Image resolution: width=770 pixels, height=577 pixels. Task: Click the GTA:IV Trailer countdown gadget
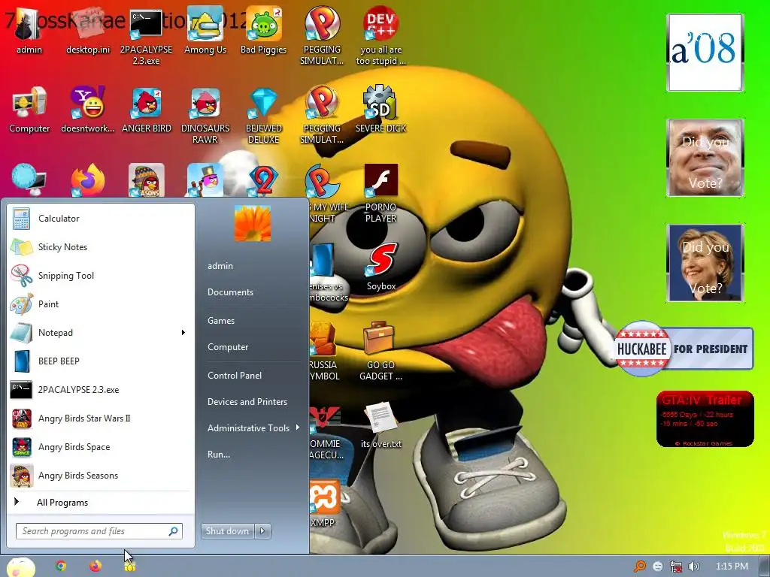[705, 419]
